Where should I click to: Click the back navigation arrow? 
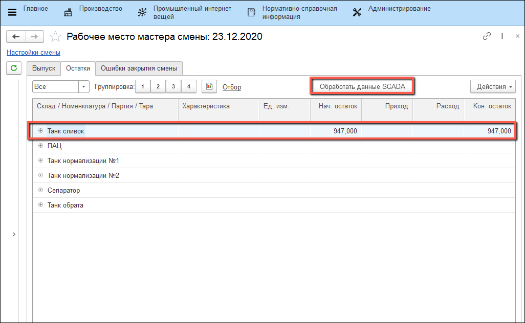(16, 37)
